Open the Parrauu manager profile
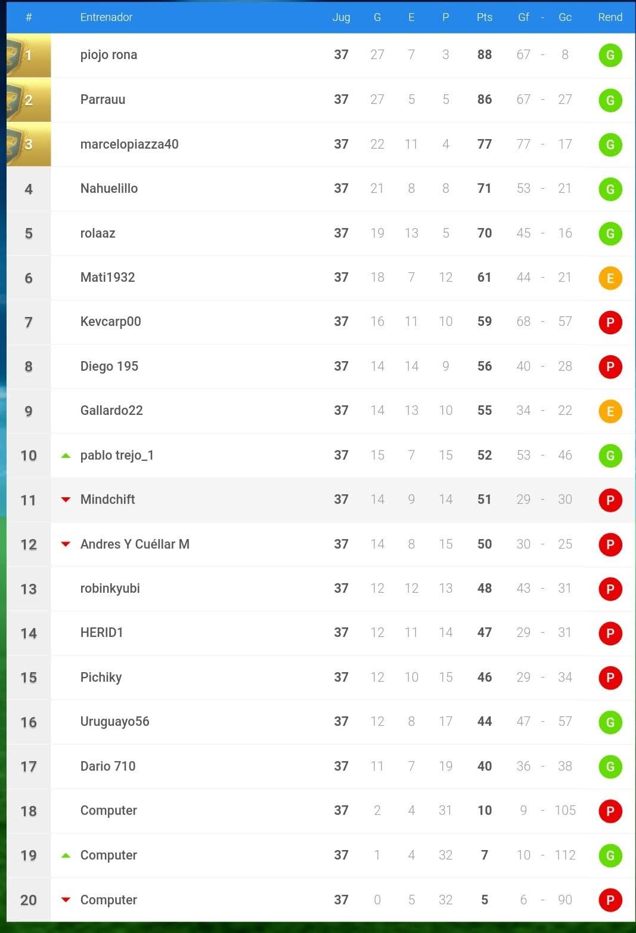This screenshot has height=933, width=636. [103, 100]
